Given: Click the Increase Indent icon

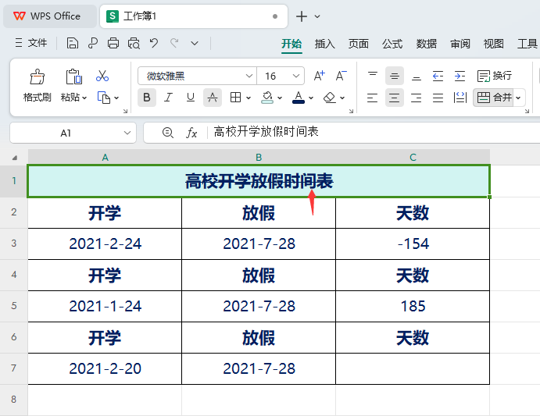Looking at the screenshot, I should [460, 76].
